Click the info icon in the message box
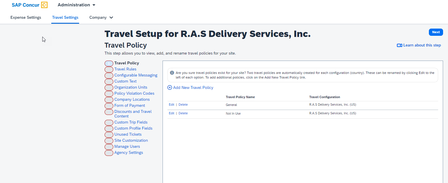 click(172, 73)
